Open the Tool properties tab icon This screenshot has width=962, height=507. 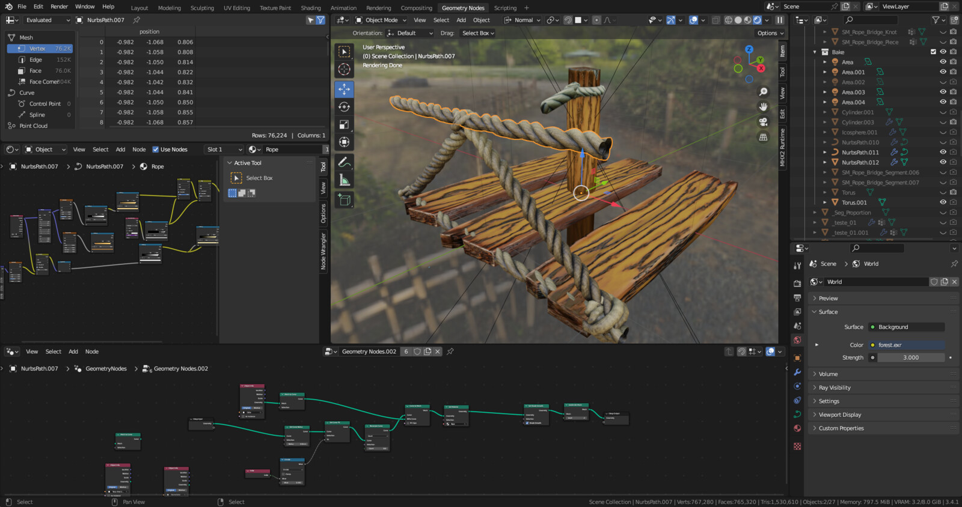pyautogui.click(x=797, y=265)
